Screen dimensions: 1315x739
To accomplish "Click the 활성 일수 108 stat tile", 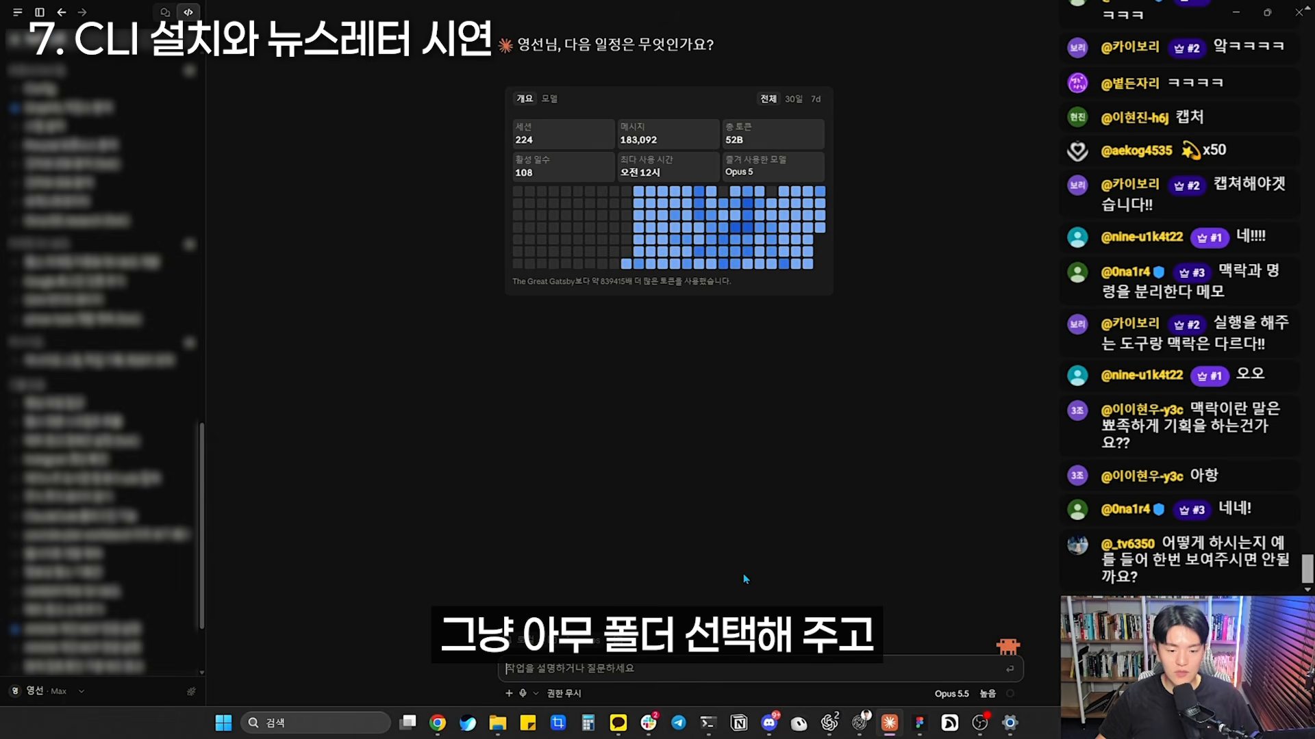I will pos(563,166).
